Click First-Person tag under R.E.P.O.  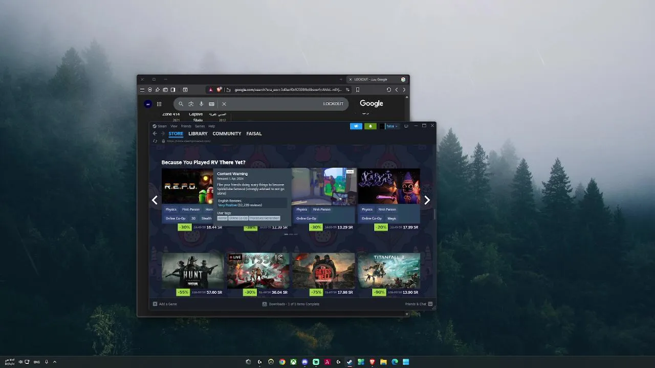(191, 209)
